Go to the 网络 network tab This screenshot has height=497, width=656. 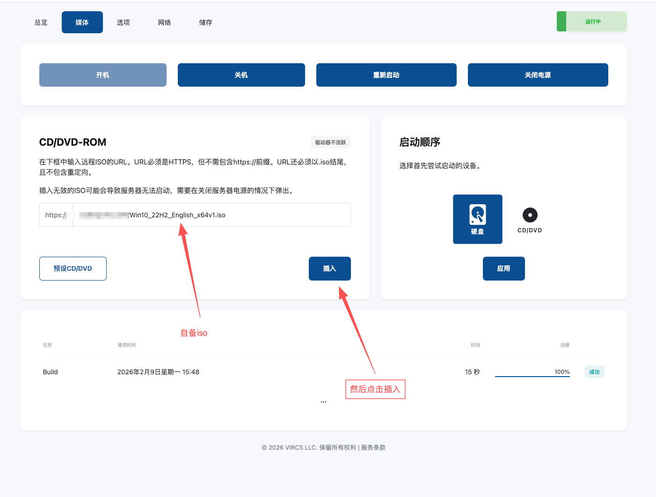(x=165, y=22)
